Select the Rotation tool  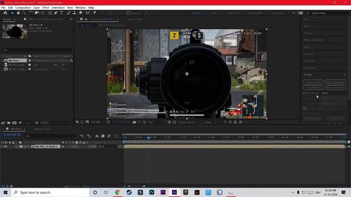click(31, 13)
